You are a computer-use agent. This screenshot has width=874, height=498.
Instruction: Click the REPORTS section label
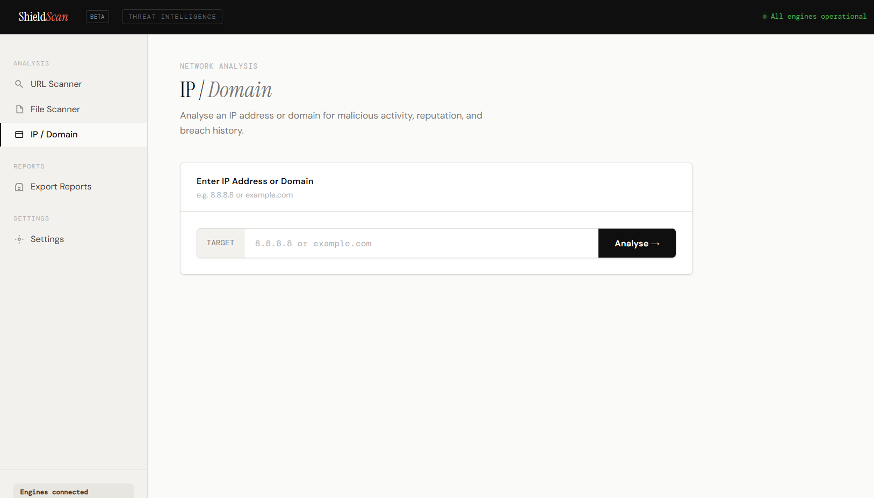(29, 166)
